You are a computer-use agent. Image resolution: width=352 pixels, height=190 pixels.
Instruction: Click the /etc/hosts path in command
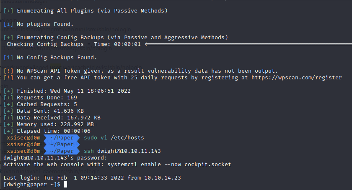pyautogui.click(x=127, y=138)
